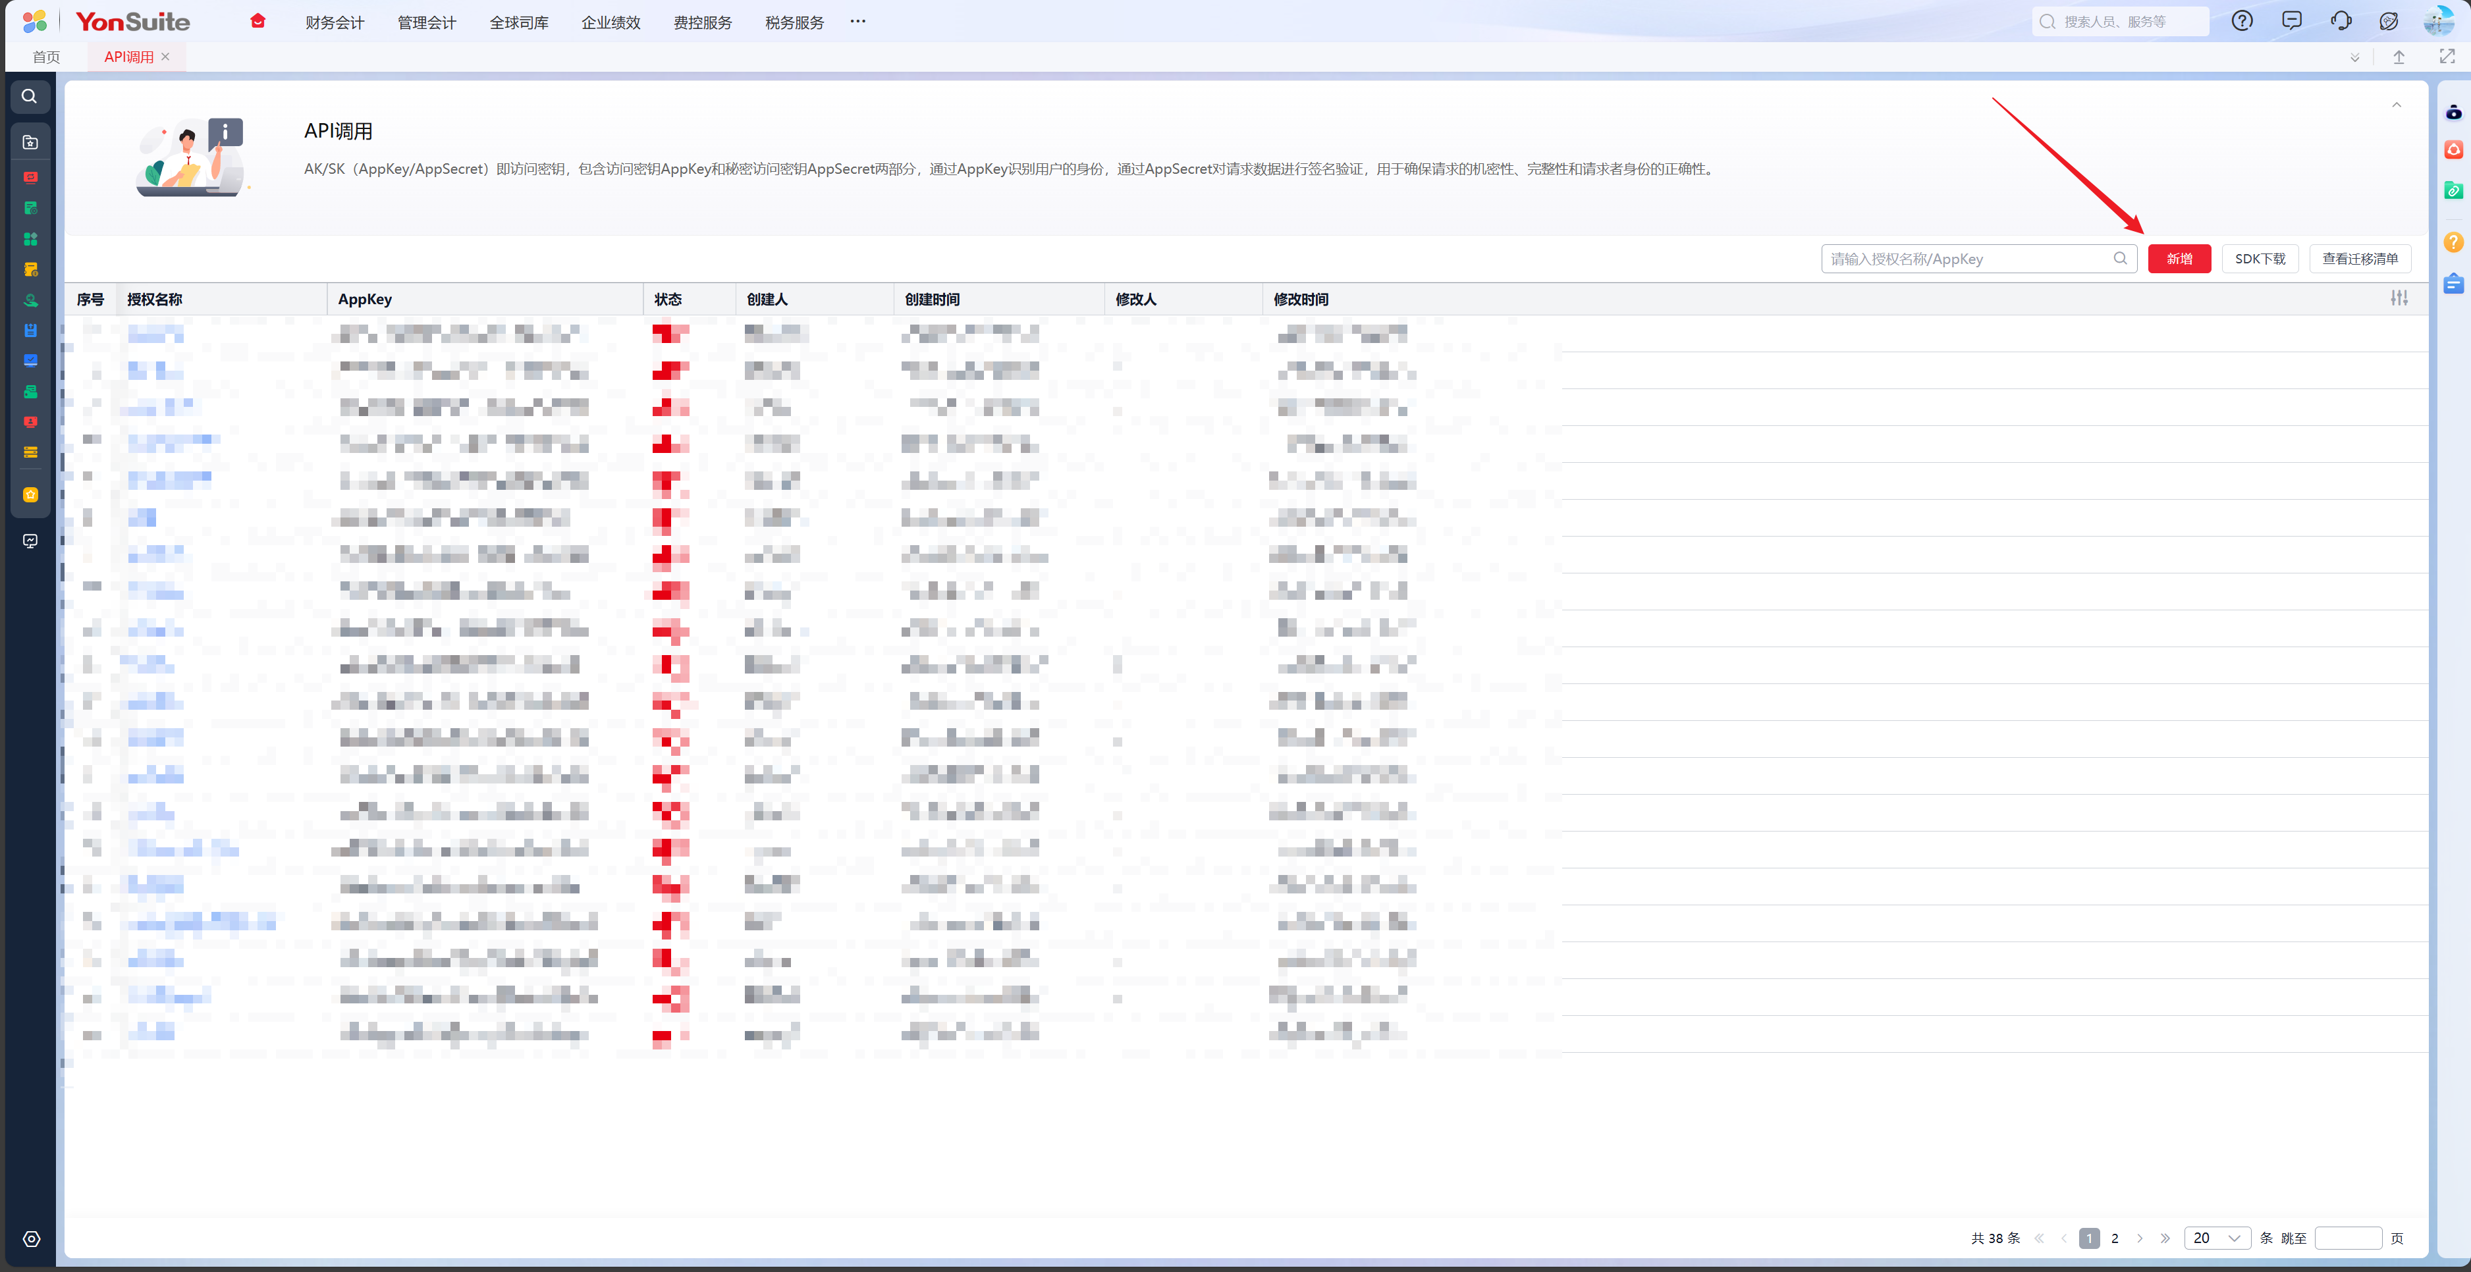Switch to the 首页 tab
Image resolution: width=2471 pixels, height=1272 pixels.
click(46, 57)
